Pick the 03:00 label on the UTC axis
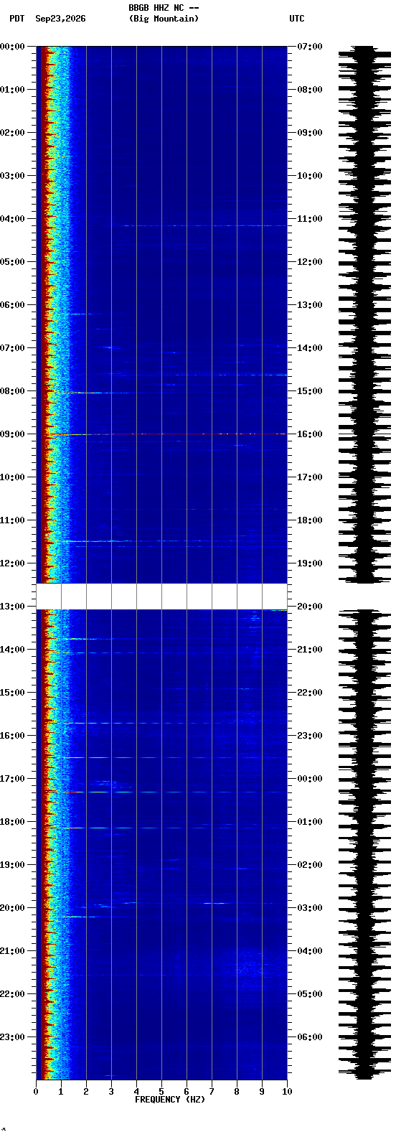 pos(310,908)
